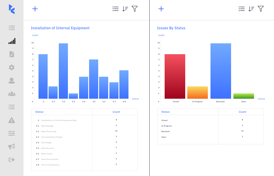The width and height of the screenshot is (274, 176).
Task: Select the bar chart reports sidebar icon
Action: coord(12,41)
